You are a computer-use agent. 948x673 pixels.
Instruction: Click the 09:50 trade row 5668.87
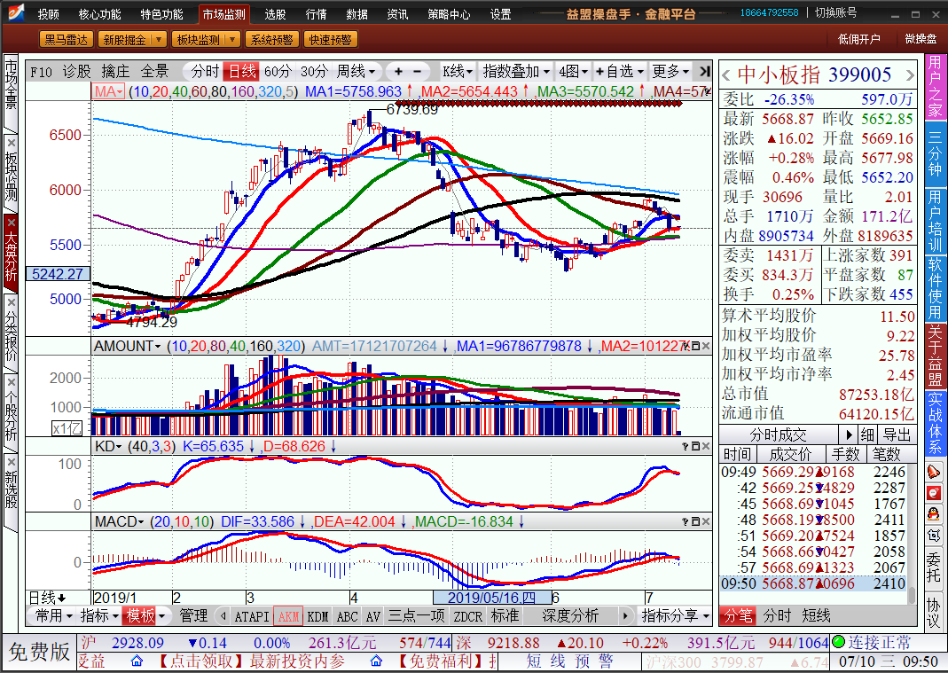(x=813, y=583)
